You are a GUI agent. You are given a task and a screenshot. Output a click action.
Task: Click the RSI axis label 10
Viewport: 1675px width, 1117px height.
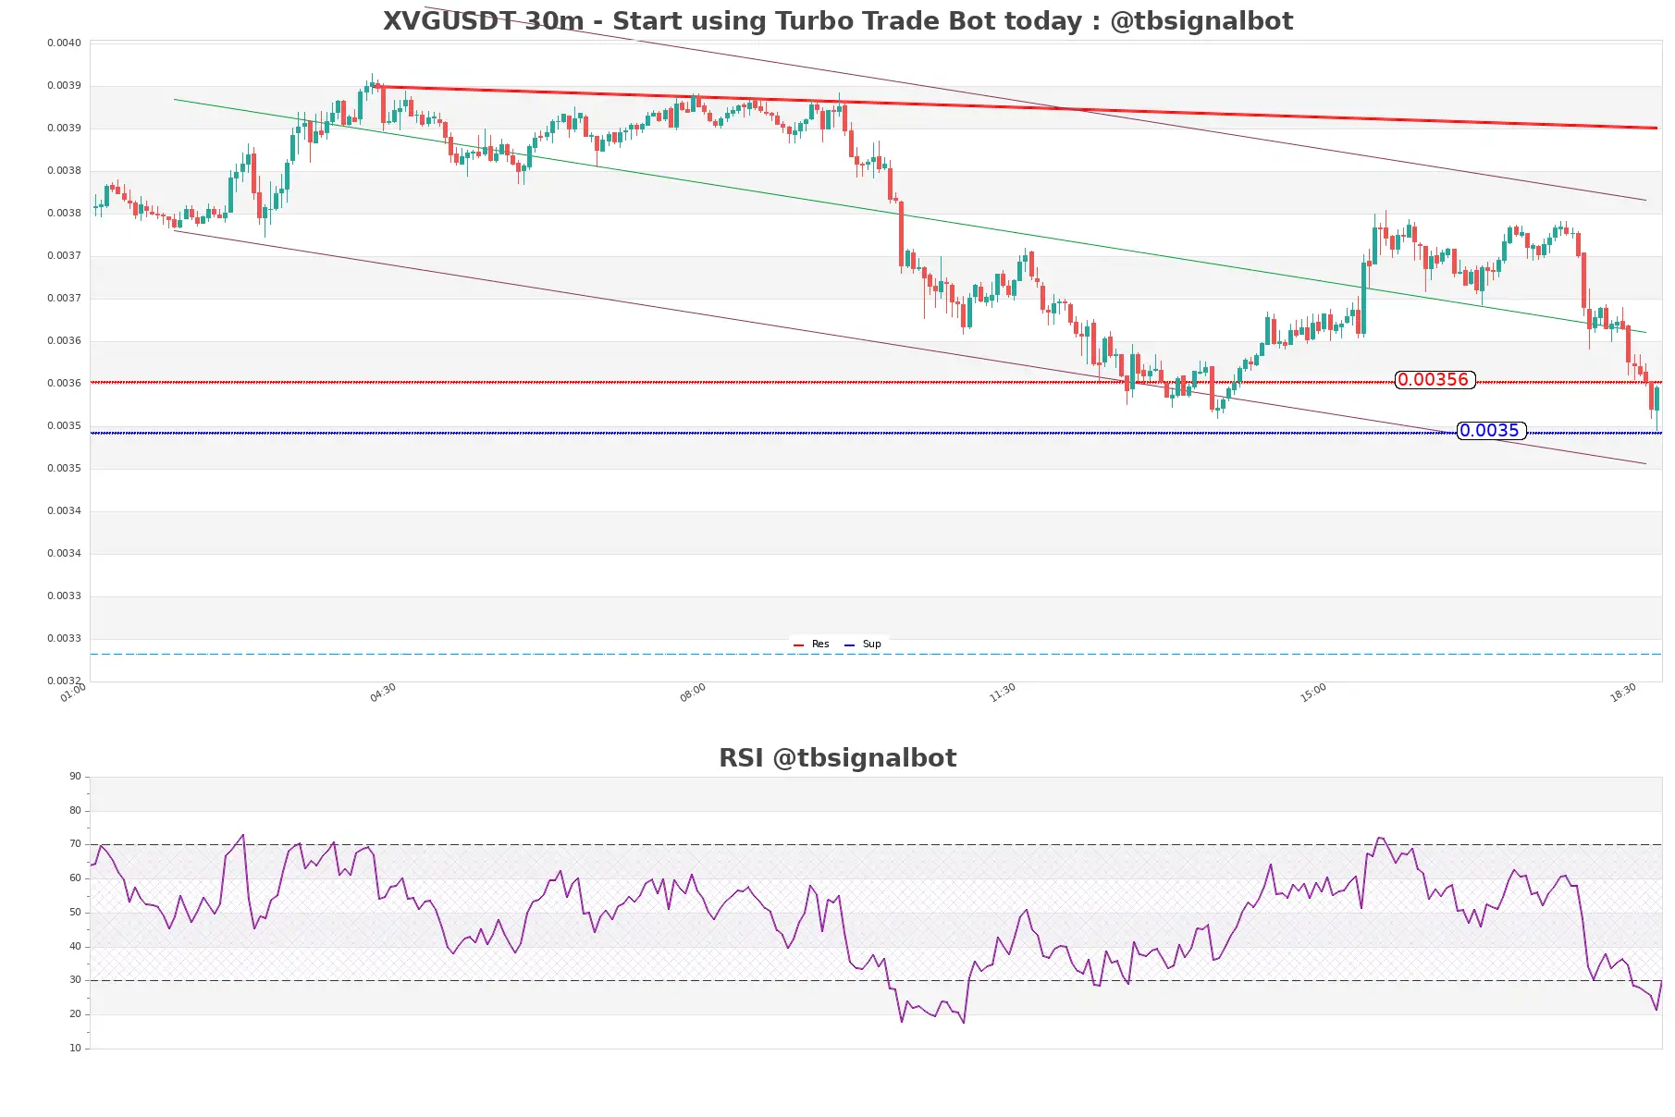coord(75,1049)
